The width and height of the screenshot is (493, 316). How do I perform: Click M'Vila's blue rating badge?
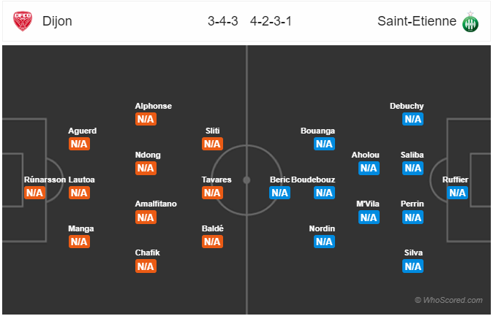pyautogui.click(x=369, y=217)
